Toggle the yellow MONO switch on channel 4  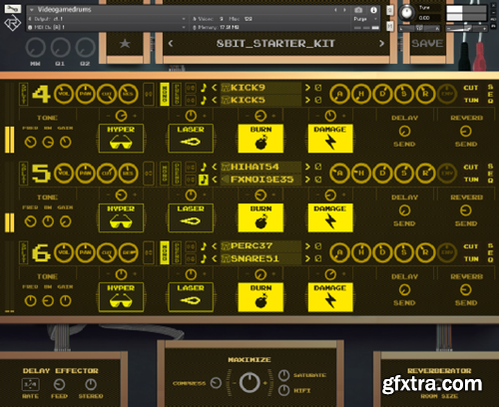pyautogui.click(x=165, y=94)
